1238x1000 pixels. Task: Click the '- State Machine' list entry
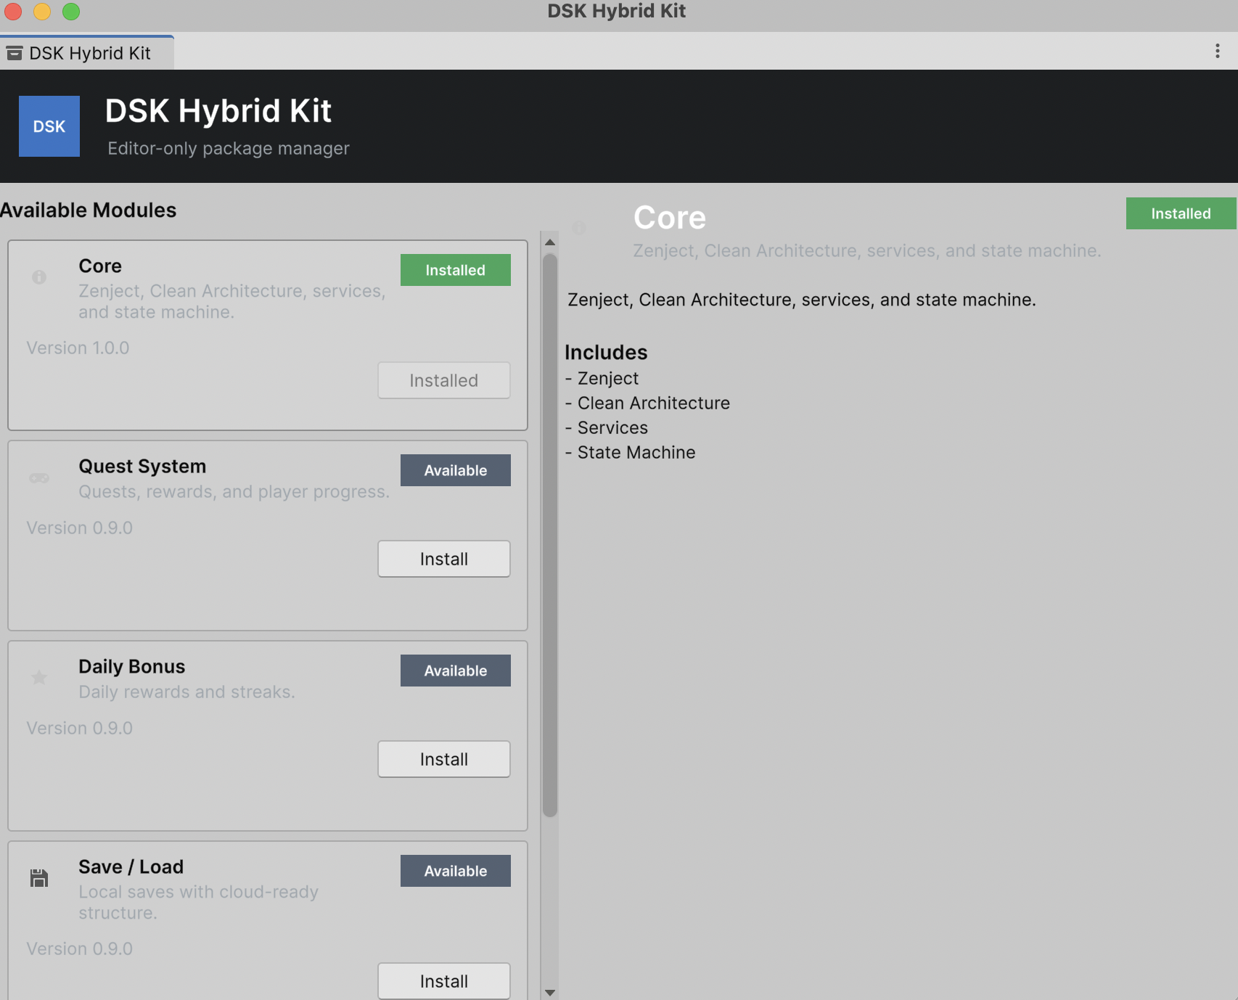[630, 453]
